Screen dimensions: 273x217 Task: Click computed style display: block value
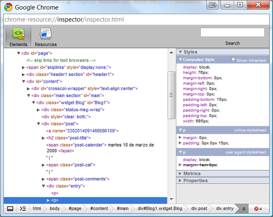pos(205,67)
